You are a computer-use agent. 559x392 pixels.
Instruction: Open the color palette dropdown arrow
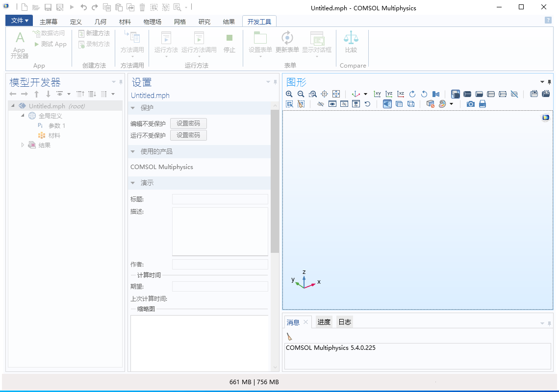click(x=451, y=104)
